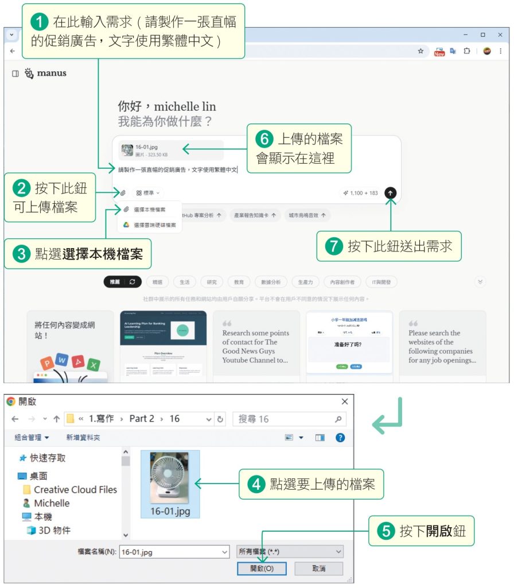
Task: Open the Chrome extensions puzzle icon
Action: 466,51
